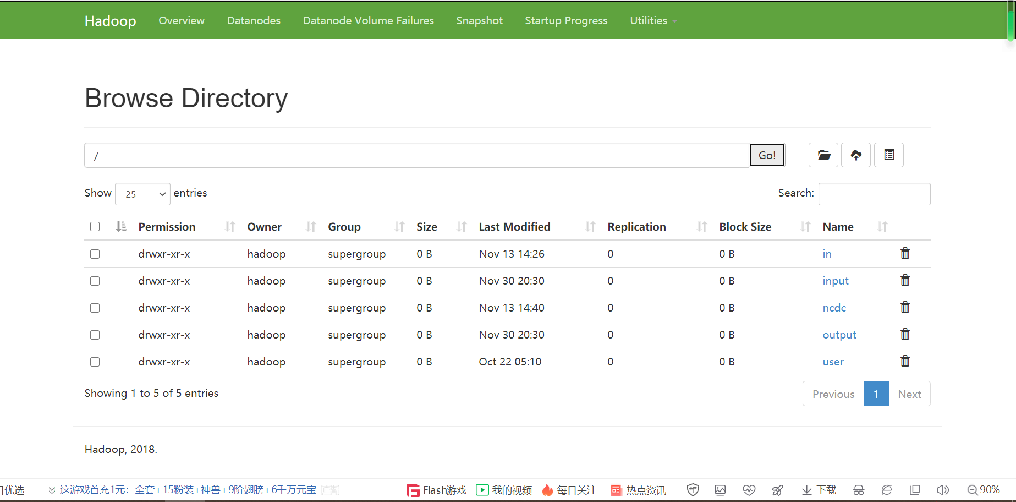This screenshot has height=502, width=1016.
Task: Go to the Datanodes page
Action: click(x=254, y=20)
